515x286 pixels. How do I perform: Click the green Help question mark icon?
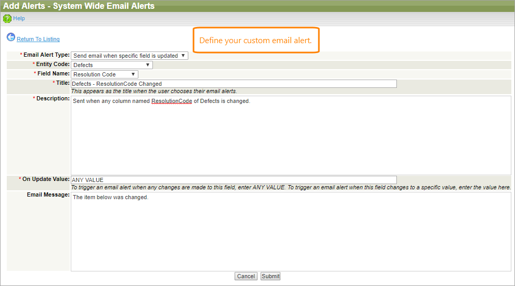coord(7,19)
